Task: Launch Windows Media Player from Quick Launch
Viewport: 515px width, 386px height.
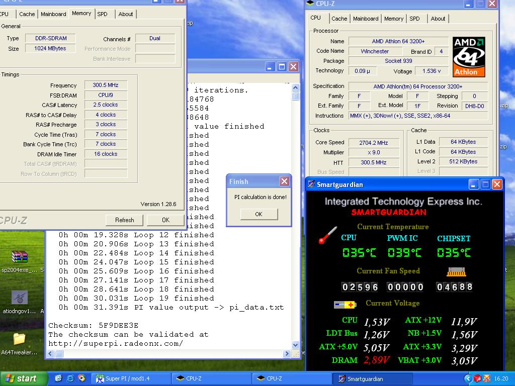Action: (x=81, y=378)
